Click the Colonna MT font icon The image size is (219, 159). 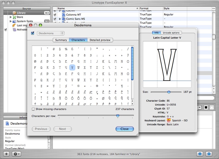64,15
